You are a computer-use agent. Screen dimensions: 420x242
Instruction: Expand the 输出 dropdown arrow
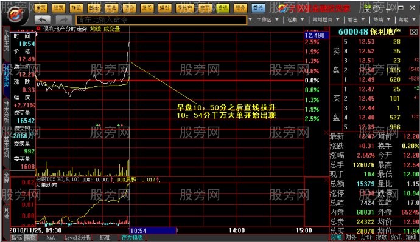click(363, 19)
